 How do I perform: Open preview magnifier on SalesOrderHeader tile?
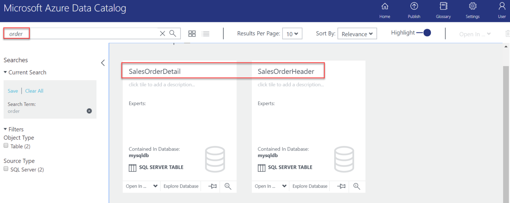pyautogui.click(x=357, y=186)
